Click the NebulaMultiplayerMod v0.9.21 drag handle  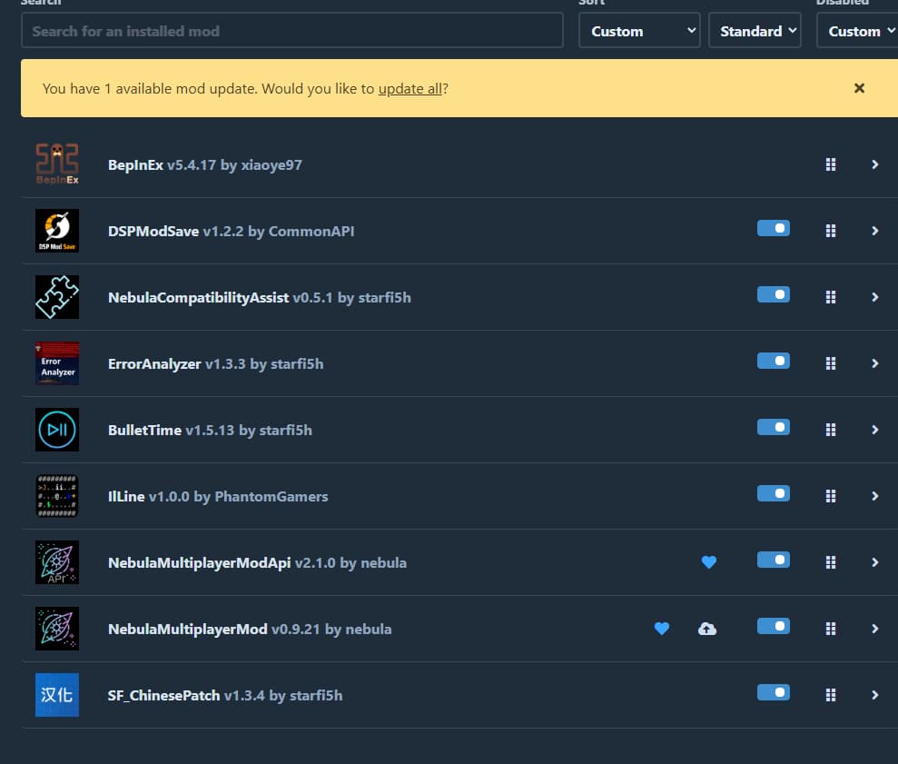pyautogui.click(x=831, y=629)
